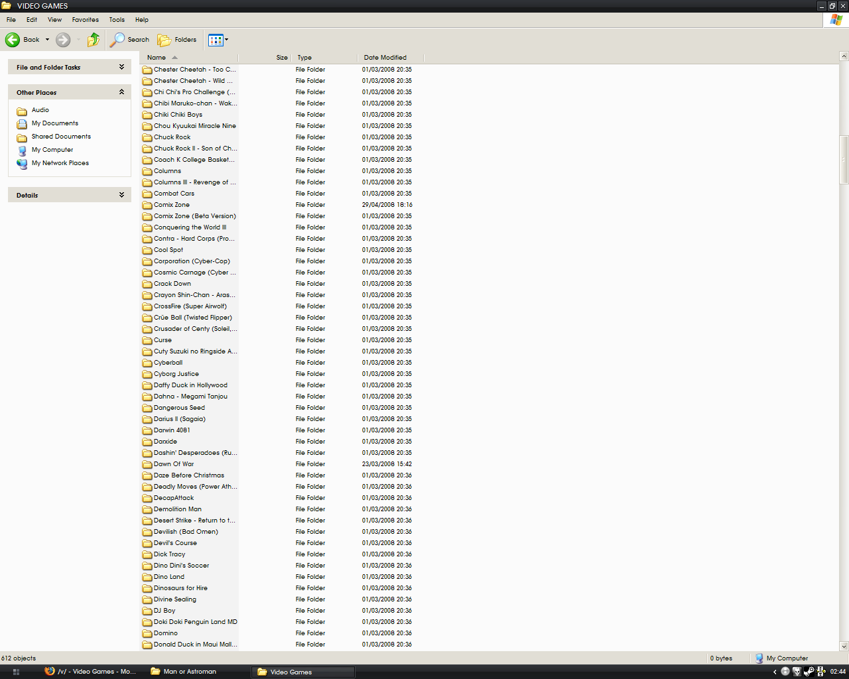
Task: Expand hidden tray icons arrow
Action: [775, 672]
